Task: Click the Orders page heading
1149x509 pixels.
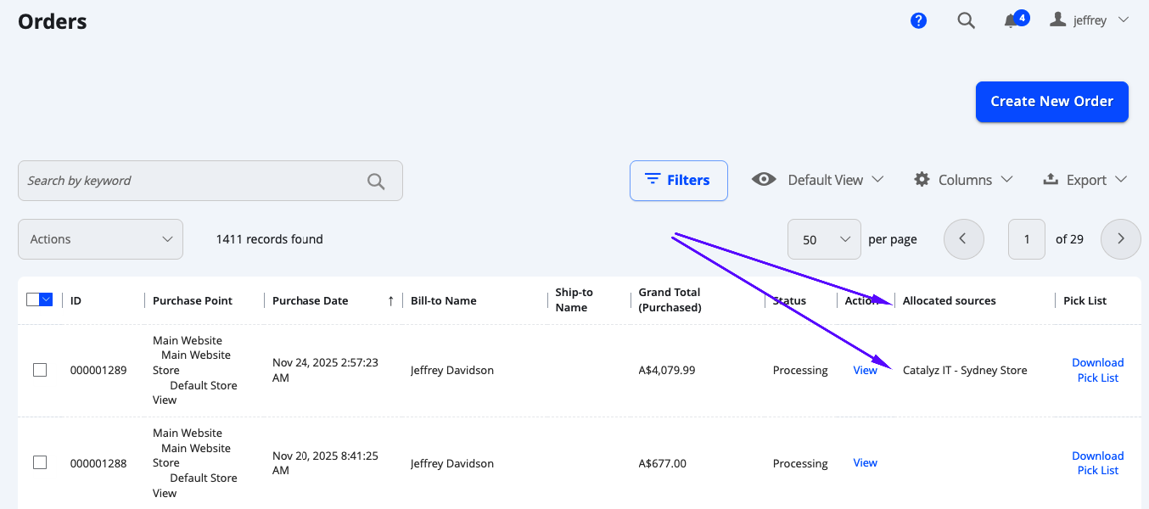Action: tap(53, 21)
